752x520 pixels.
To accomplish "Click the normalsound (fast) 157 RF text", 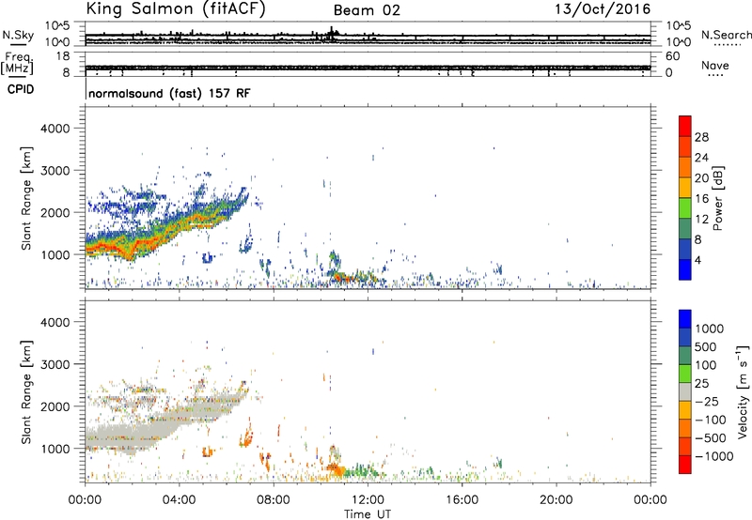I will click(169, 93).
